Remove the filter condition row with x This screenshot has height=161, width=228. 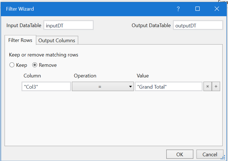208,87
